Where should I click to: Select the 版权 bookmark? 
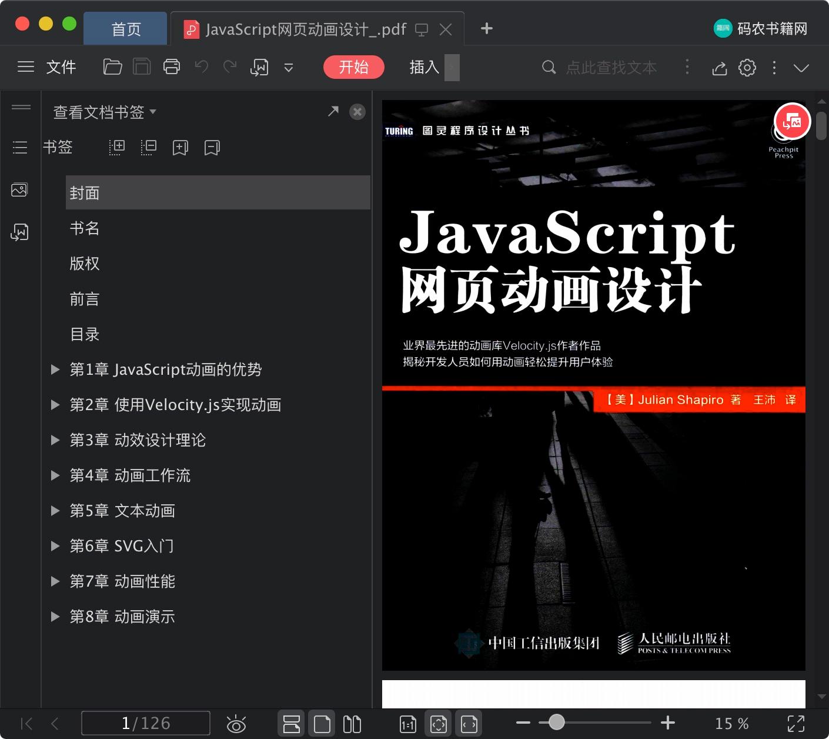(x=85, y=264)
